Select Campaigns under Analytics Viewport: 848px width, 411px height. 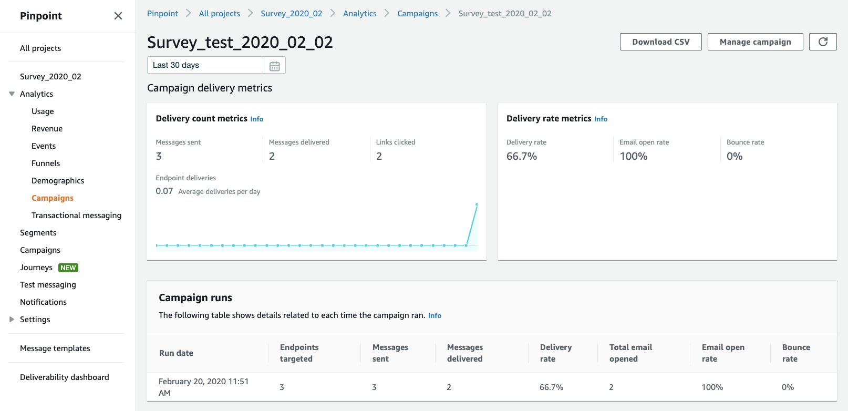point(53,198)
